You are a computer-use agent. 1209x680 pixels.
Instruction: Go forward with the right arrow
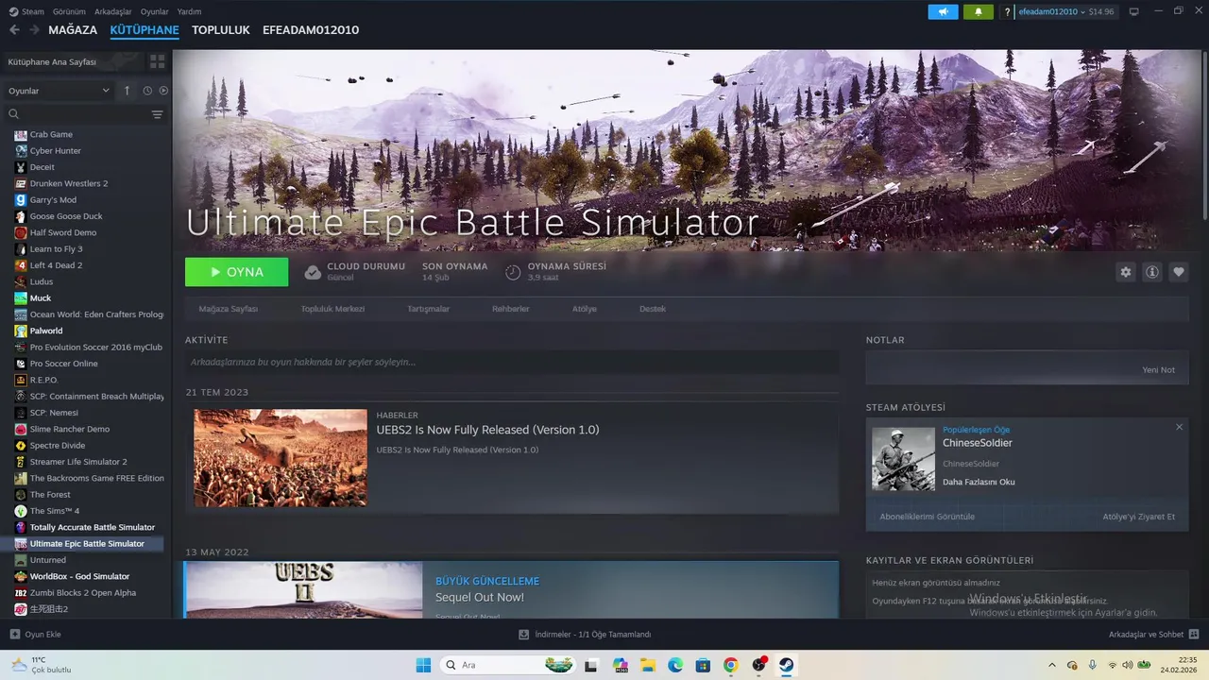coord(34,30)
